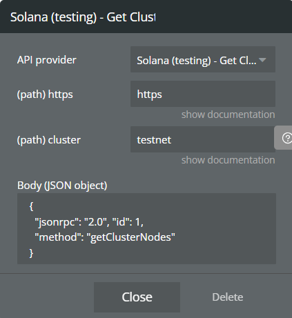This screenshot has width=292, height=318.
Task: Click the (path) cluster label
Action: click(49, 140)
